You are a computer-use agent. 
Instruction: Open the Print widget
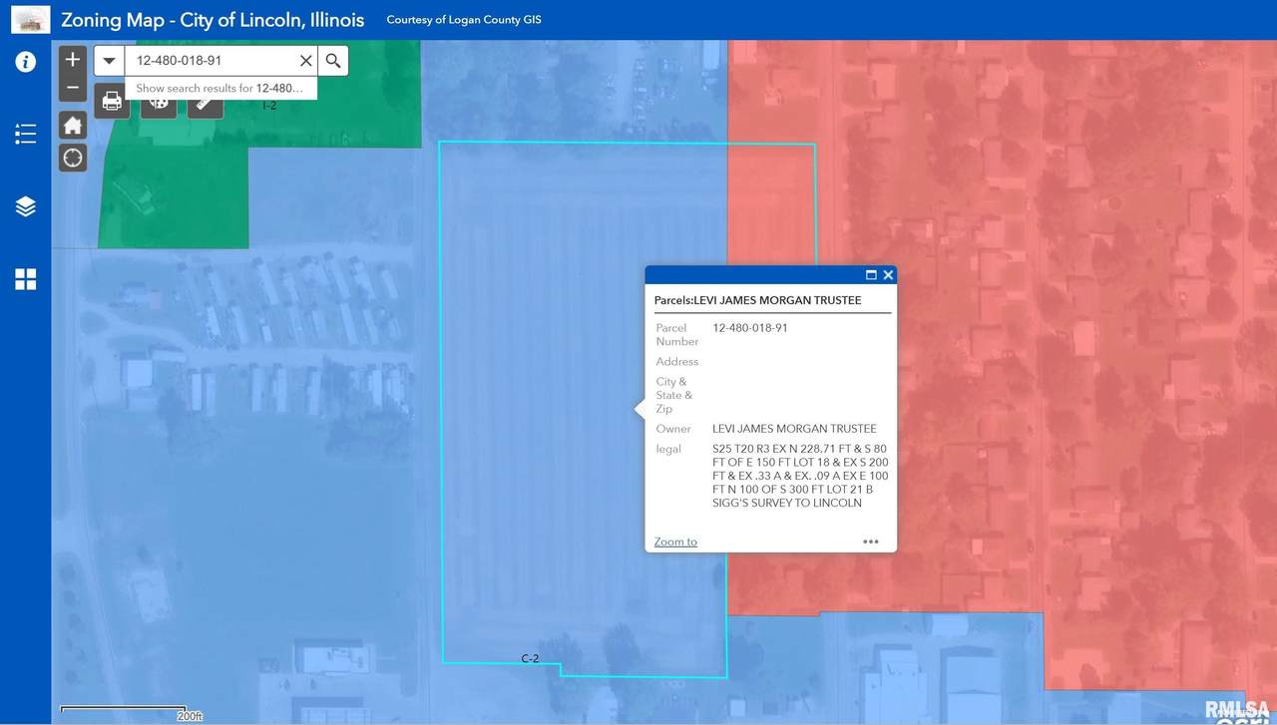[112, 101]
